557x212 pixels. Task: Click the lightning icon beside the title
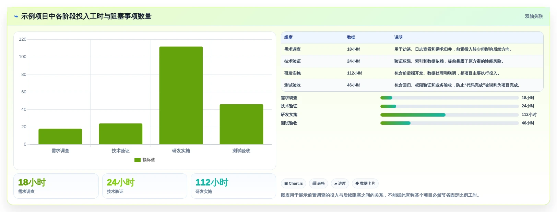pos(16,16)
